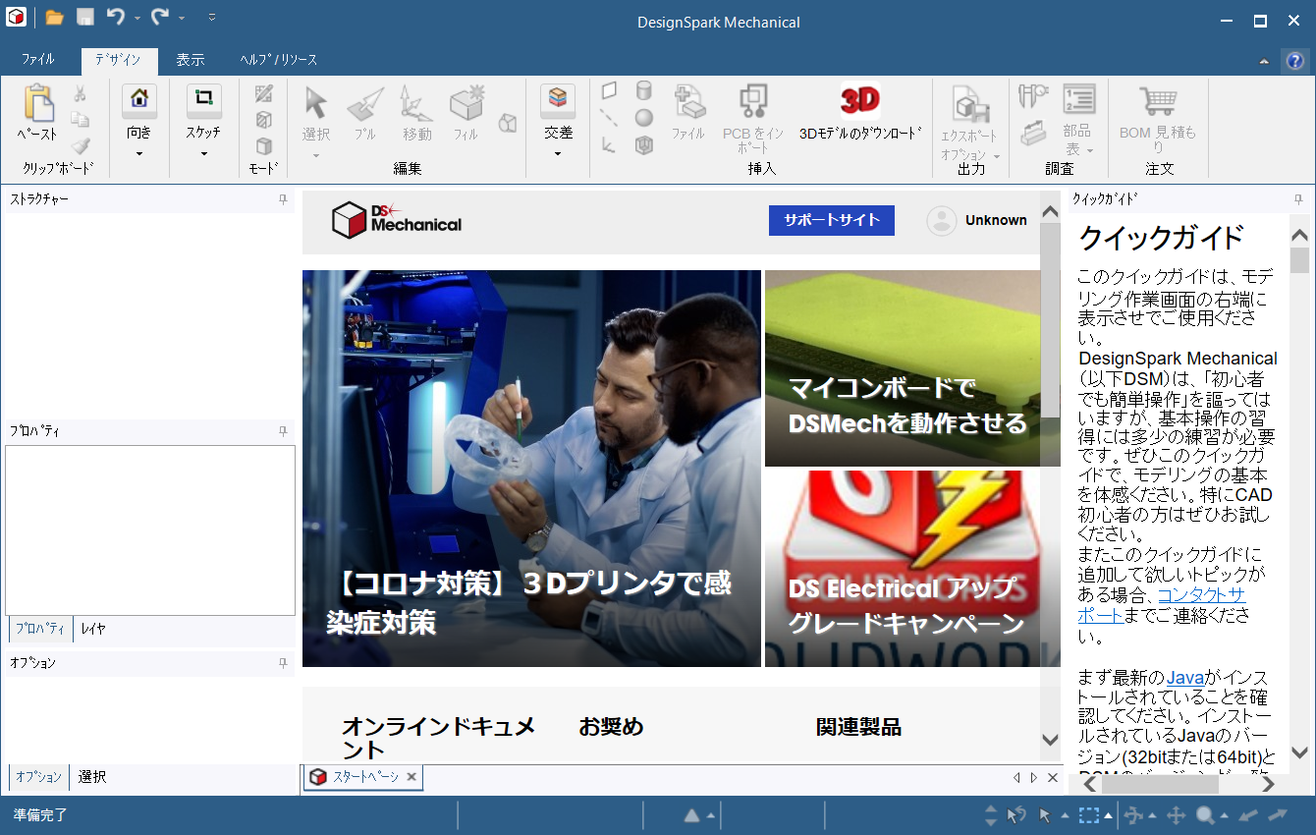Screen dimensions: 1316x835
Task: Open the 交差 dropdown arrow
Action: pos(558,153)
